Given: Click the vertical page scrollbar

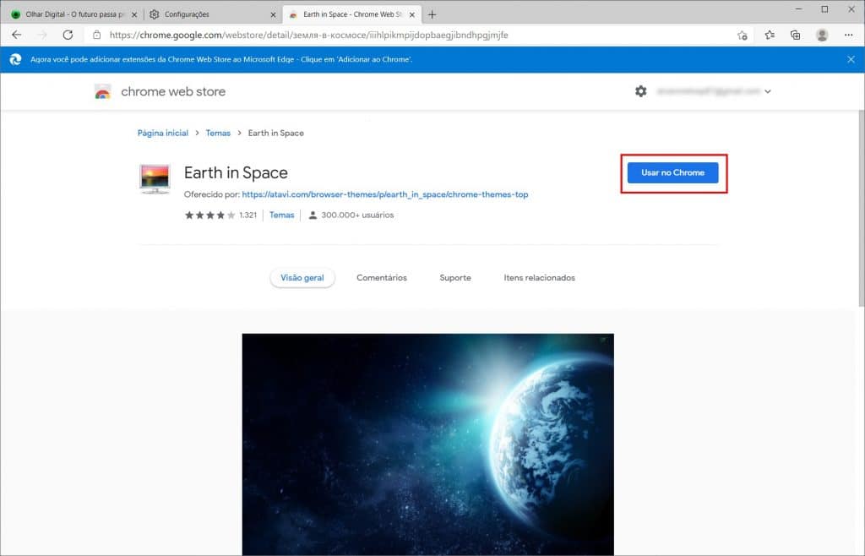Looking at the screenshot, I should click(x=861, y=209).
